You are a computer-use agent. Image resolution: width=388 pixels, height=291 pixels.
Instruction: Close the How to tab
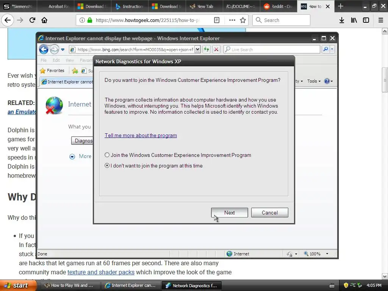(328, 6)
